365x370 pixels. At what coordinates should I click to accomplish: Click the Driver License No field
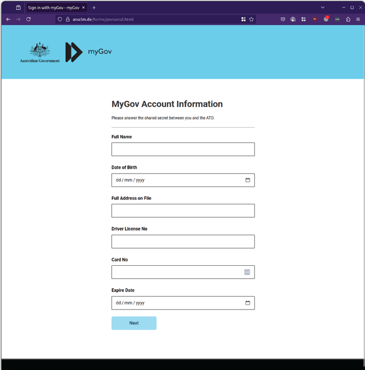[x=183, y=241]
